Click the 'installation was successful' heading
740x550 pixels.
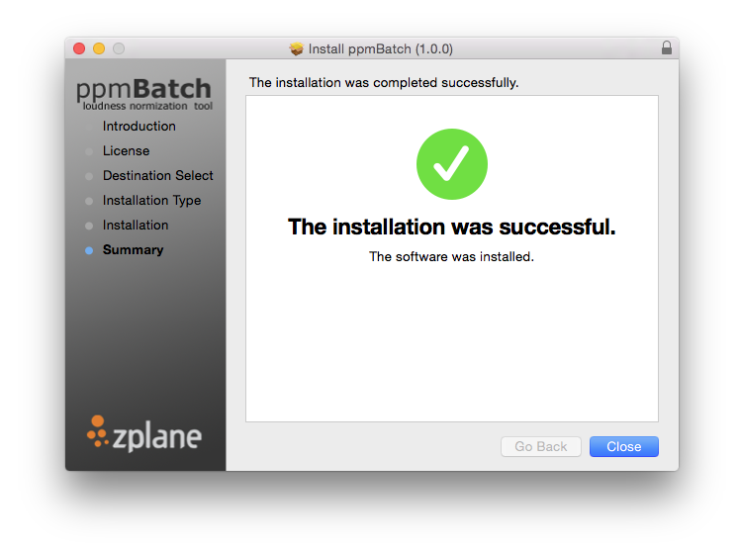452,228
